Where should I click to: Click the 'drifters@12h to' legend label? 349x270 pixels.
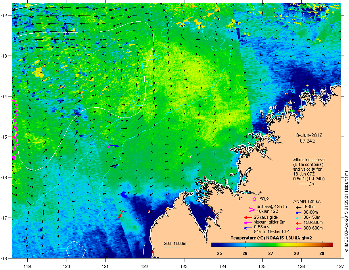(x=272, y=206)
